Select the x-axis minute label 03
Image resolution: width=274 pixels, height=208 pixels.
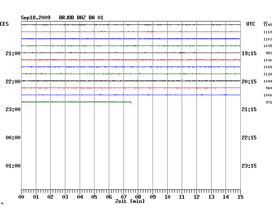point(65,197)
